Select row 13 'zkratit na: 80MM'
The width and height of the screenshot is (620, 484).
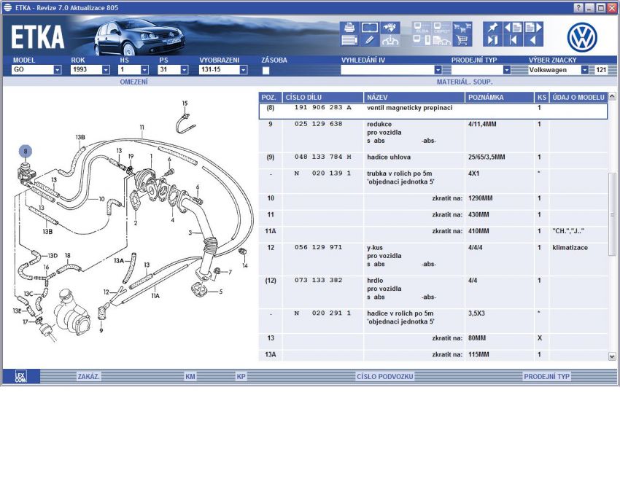pyautogui.click(x=433, y=341)
